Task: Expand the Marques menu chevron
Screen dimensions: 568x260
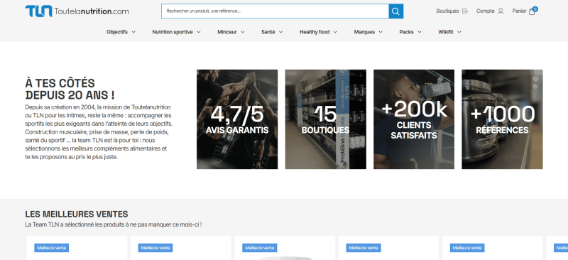Action: [x=381, y=32]
